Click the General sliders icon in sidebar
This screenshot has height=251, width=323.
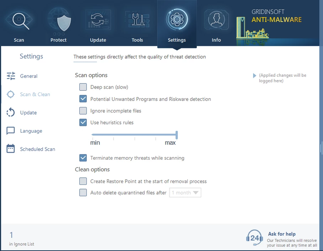[x=11, y=76]
